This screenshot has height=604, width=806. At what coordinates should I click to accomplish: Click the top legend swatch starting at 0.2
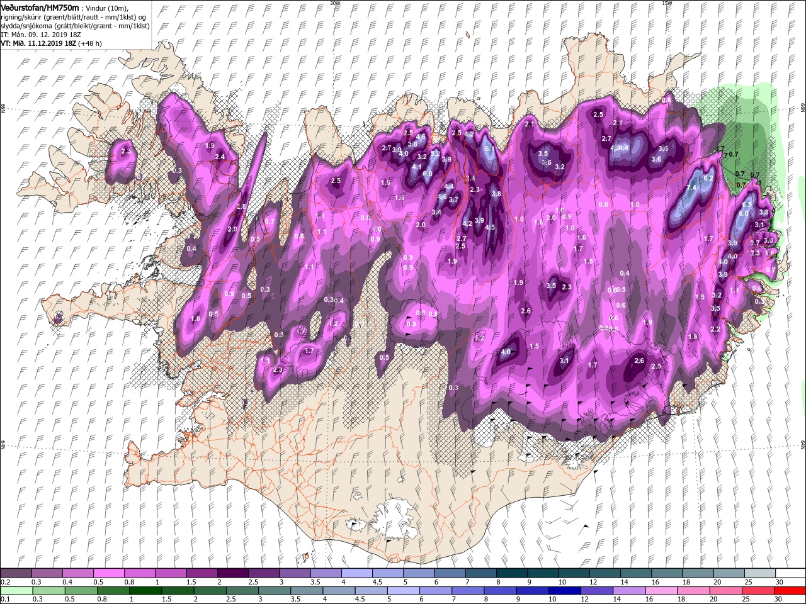coord(16,573)
